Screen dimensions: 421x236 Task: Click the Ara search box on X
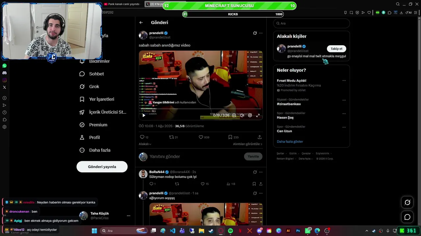click(x=311, y=23)
